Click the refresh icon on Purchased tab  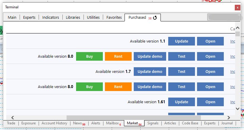click(155, 18)
